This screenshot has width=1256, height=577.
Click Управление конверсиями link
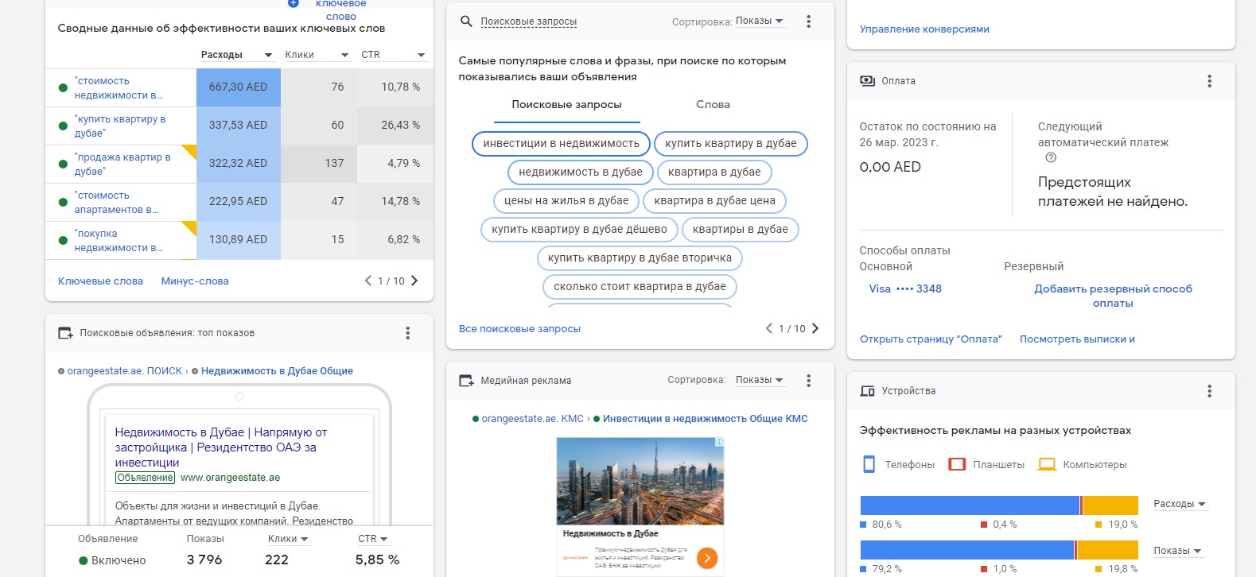tap(924, 29)
